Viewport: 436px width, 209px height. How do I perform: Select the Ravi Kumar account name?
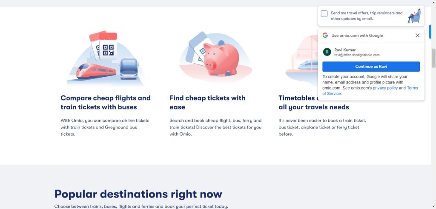point(345,50)
